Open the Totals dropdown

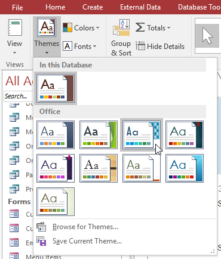153,27
